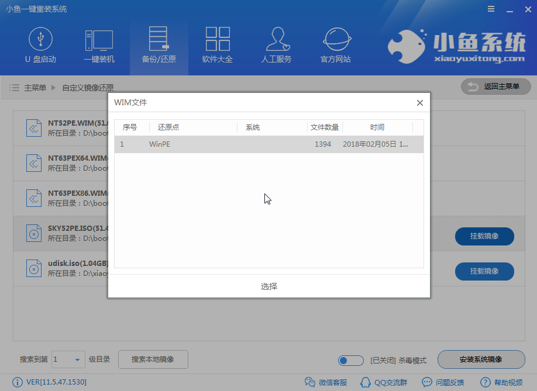Open 软件大全 software collection
The image size is (537, 391).
(217, 46)
